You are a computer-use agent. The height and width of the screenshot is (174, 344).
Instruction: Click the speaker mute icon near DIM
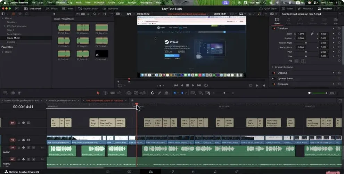(310, 93)
